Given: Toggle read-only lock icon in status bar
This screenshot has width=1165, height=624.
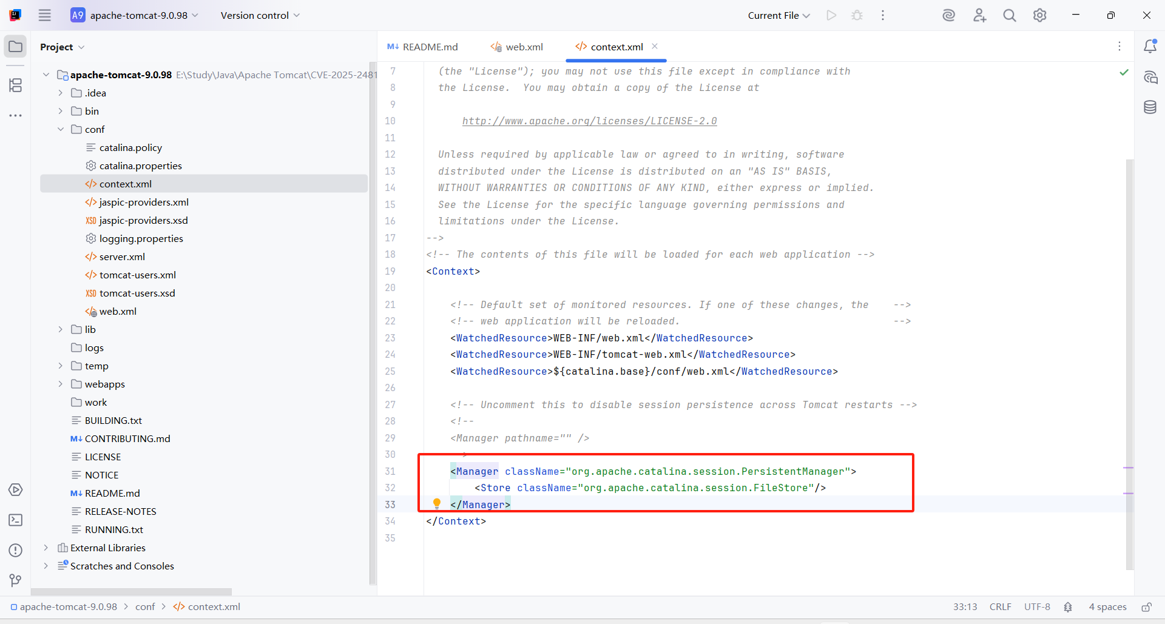Looking at the screenshot, I should point(1146,607).
